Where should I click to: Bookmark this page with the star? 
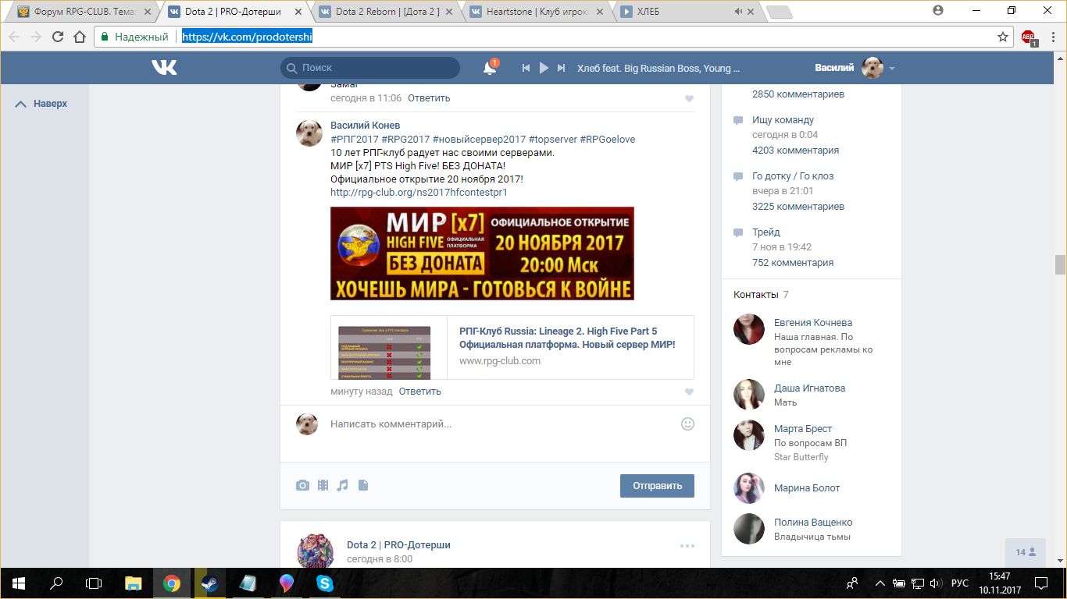coord(1003,37)
